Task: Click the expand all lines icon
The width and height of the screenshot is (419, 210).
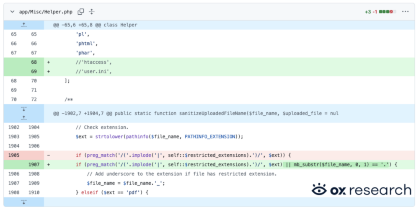Action: [92, 12]
